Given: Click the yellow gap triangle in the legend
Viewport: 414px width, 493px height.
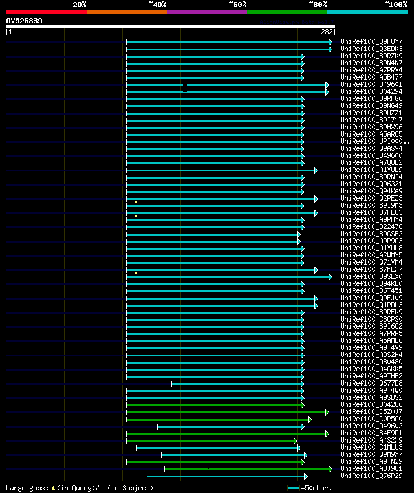Looking at the screenshot, I should click(53, 488).
